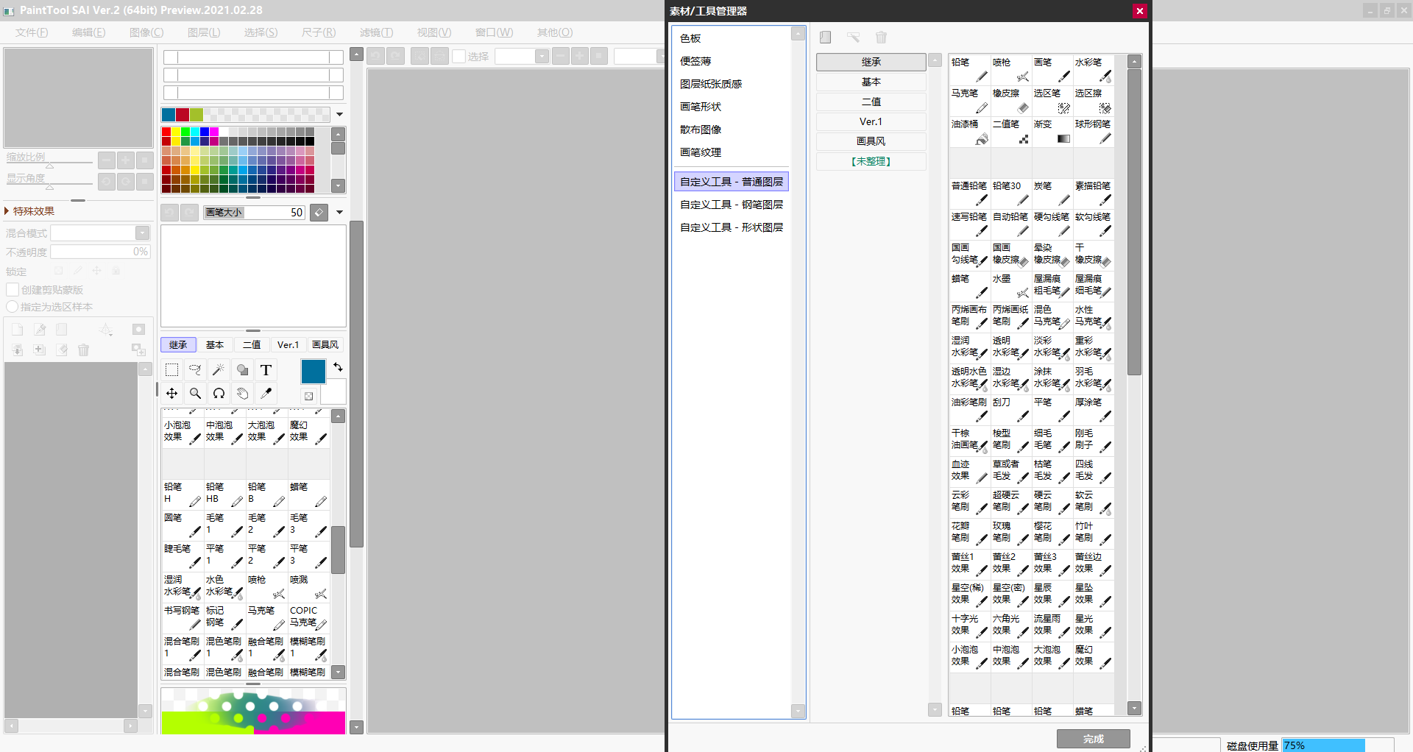The height and width of the screenshot is (752, 1413).
Task: Open color history strip dropdown arrow
Action: (x=339, y=114)
